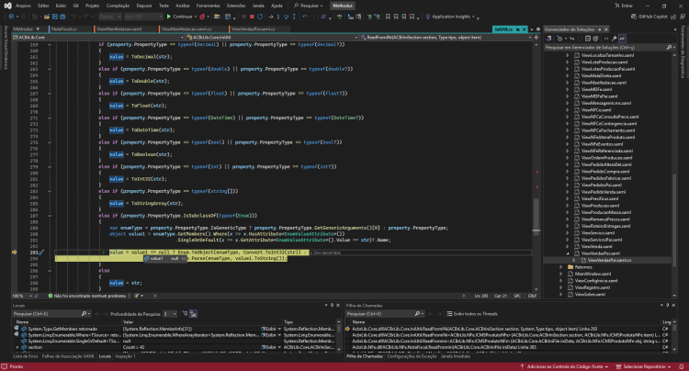Click the Continuar debug play button

pos(169,17)
